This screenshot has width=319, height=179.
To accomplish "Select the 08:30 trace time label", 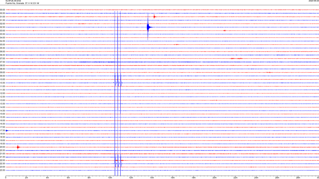I will [2, 69].
